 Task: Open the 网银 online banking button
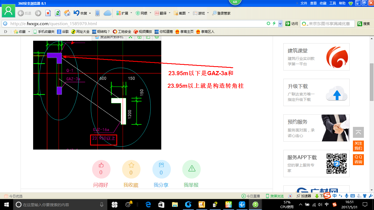click(142, 13)
